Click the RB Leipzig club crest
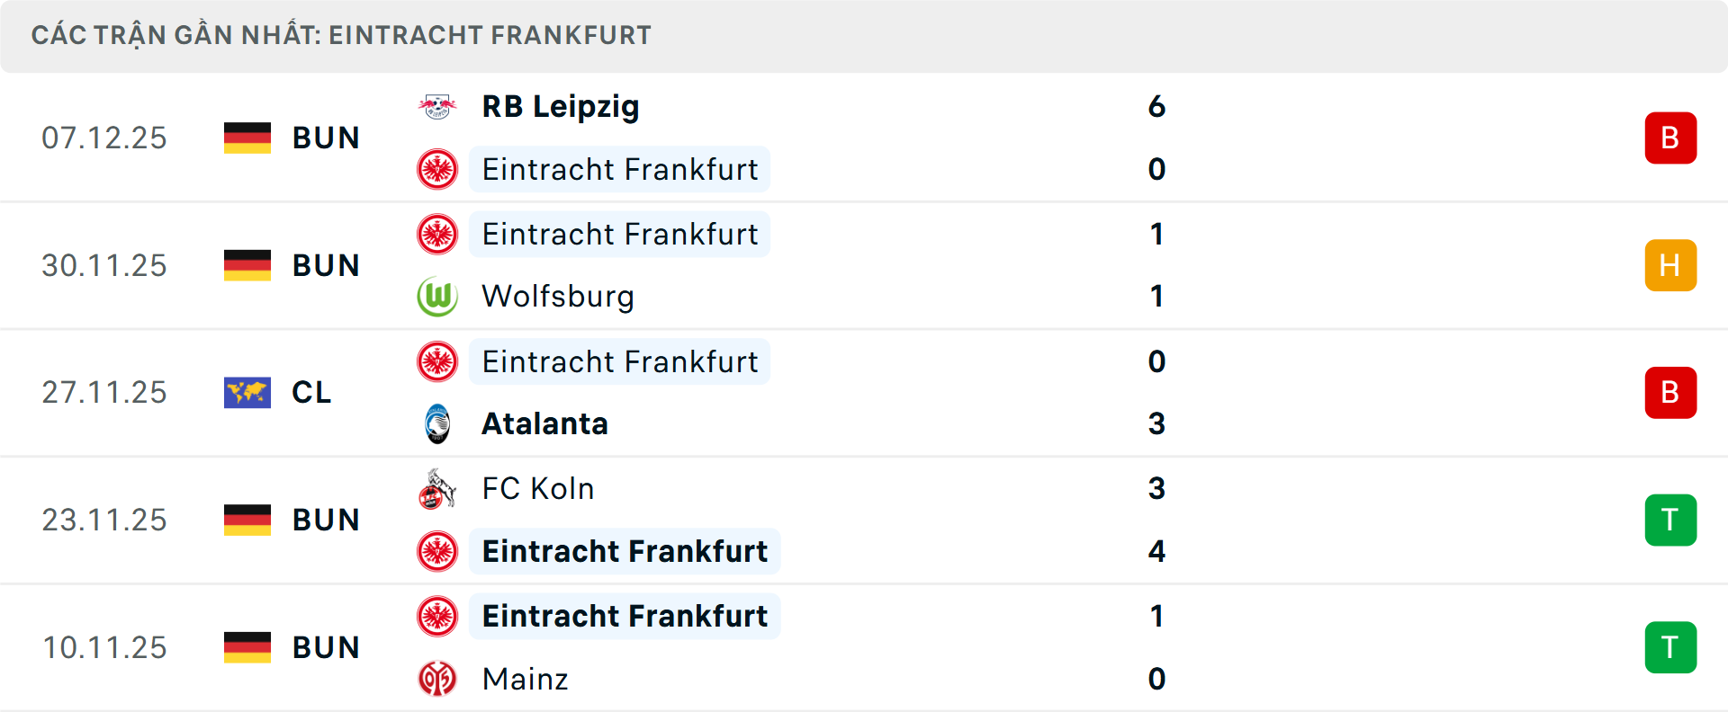 click(x=438, y=105)
